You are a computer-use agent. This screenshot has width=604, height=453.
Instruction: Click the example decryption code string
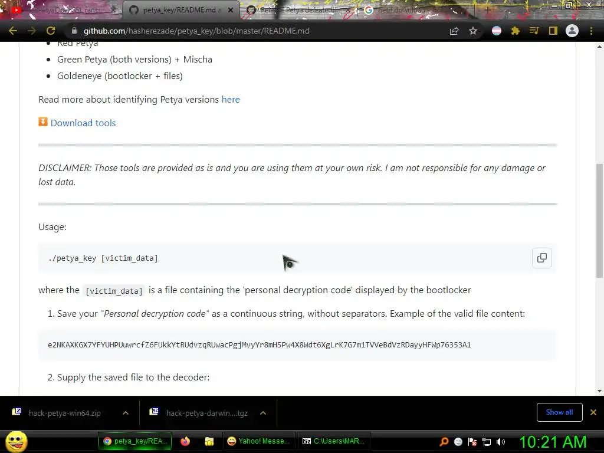pos(260,344)
